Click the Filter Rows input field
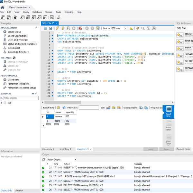Image resolution: width=193 pixels, height=193 pixels. tap(89, 108)
